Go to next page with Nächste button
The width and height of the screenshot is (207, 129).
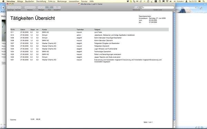(x=18, y=7)
